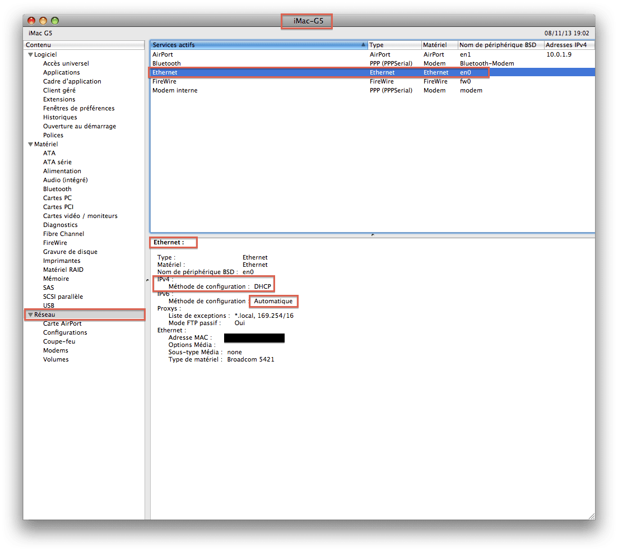Open Fibre Channel entry
This screenshot has width=618, height=551.
(63, 234)
